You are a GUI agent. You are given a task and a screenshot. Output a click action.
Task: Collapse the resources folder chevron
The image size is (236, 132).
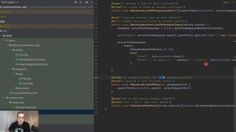pyautogui.click(x=3, y=98)
